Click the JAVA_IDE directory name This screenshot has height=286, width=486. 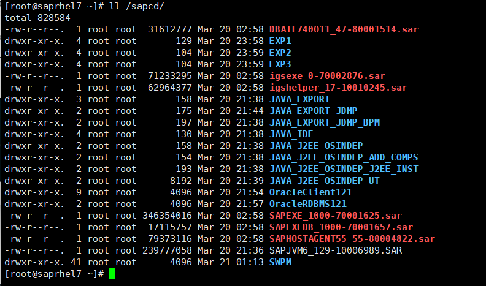click(x=291, y=134)
